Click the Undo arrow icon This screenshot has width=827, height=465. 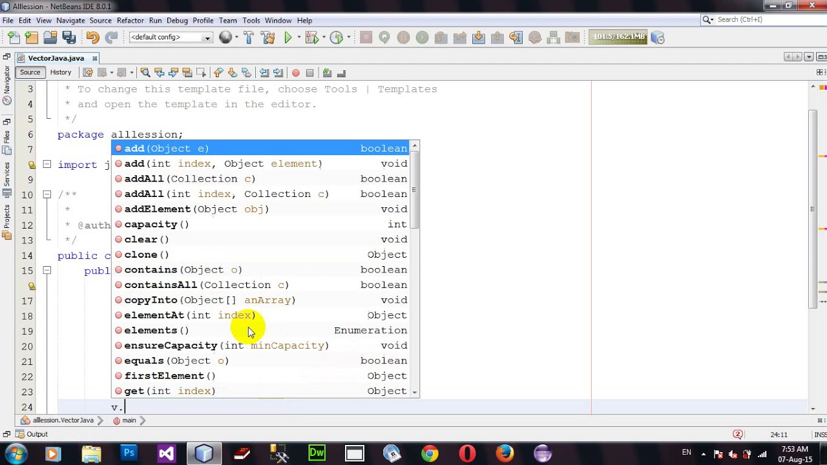click(x=92, y=37)
